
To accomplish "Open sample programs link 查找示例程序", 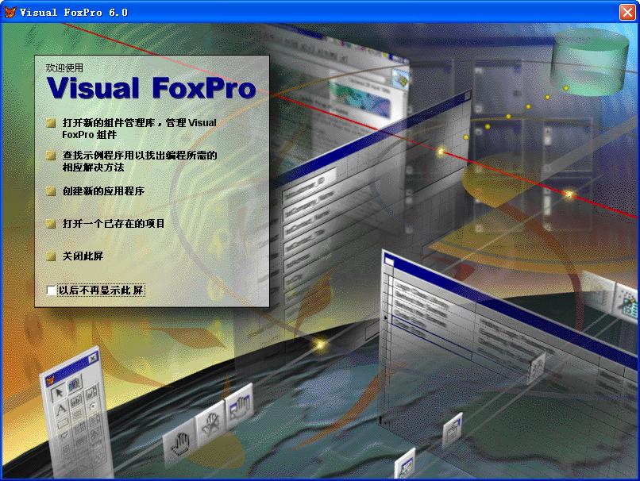I will (139, 161).
